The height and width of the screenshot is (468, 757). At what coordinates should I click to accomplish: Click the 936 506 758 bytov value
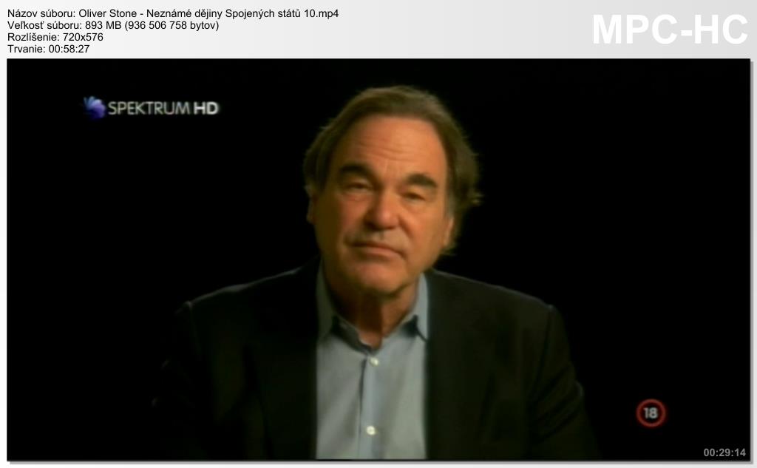pyautogui.click(x=172, y=25)
